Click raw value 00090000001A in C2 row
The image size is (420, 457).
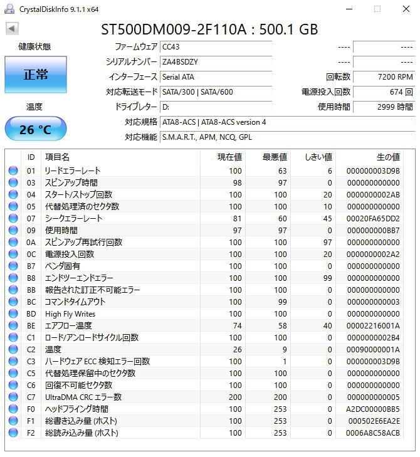(373, 349)
